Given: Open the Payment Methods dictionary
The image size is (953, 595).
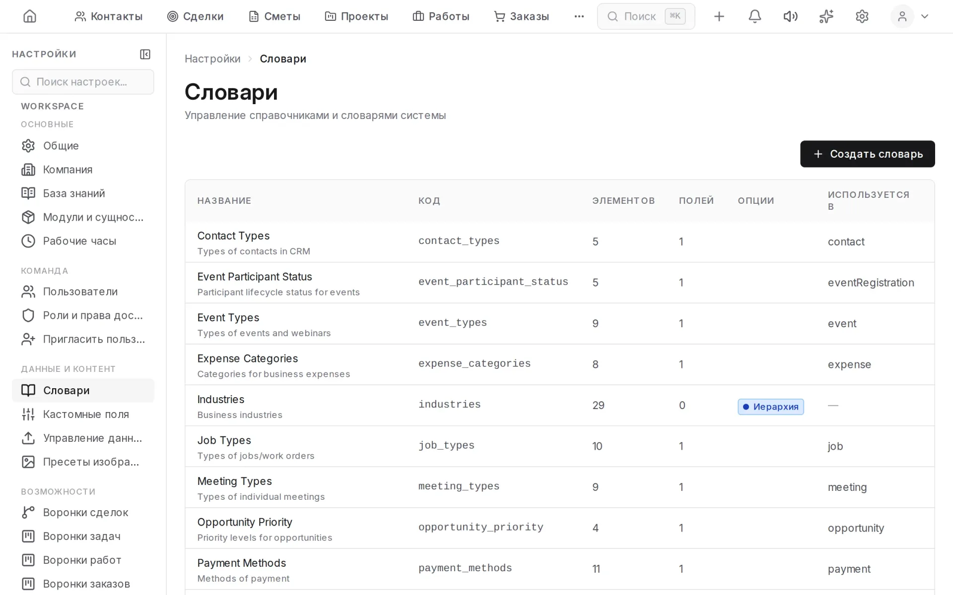Looking at the screenshot, I should coord(560,569).
